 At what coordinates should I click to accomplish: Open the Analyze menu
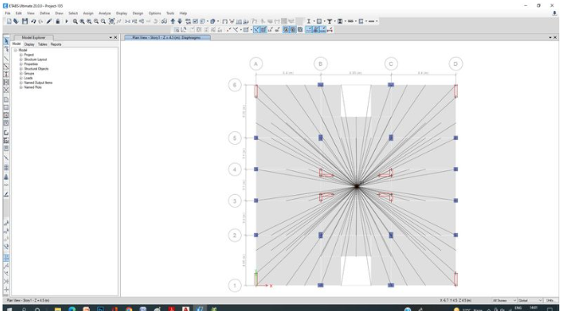coord(105,14)
